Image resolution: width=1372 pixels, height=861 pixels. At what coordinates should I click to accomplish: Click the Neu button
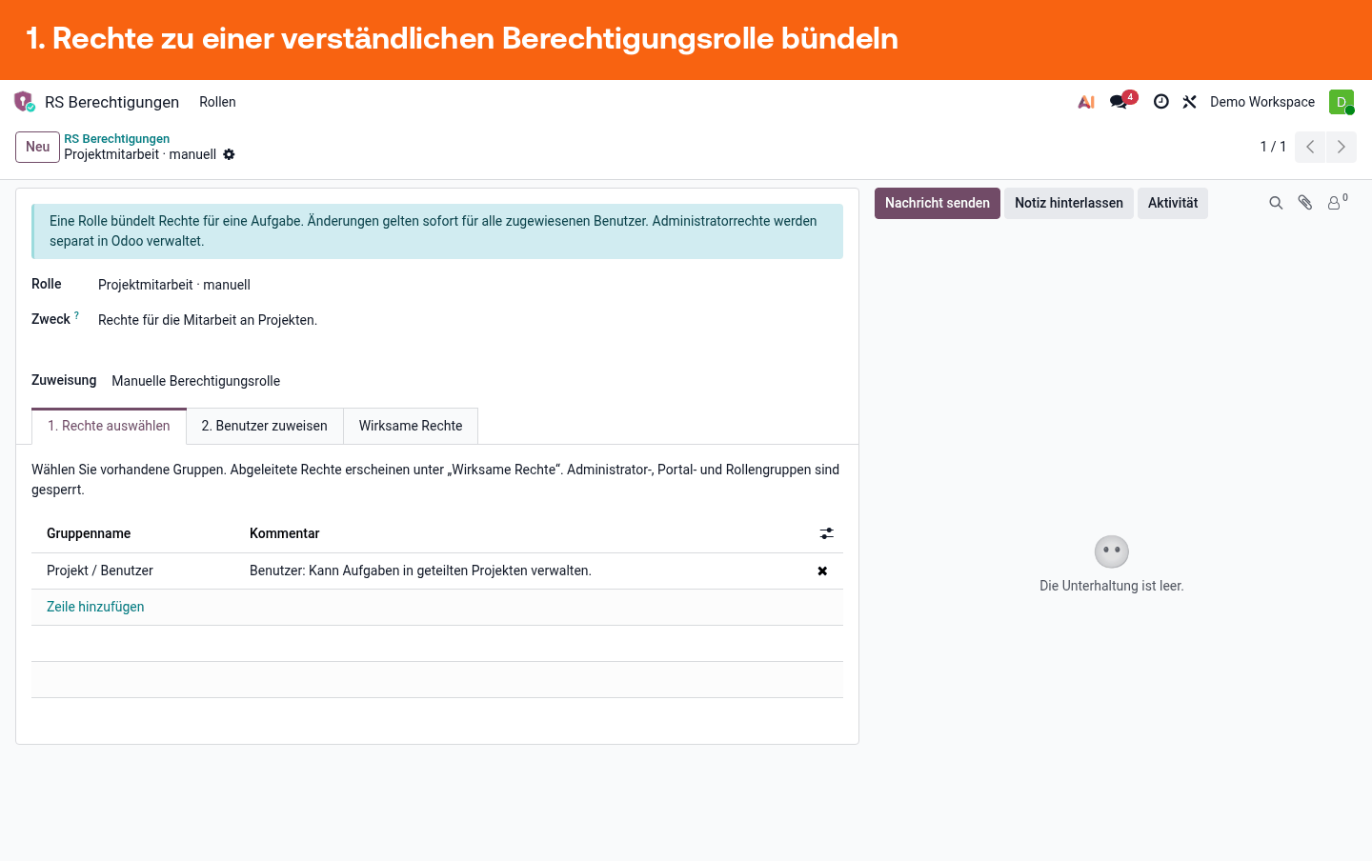pyautogui.click(x=38, y=147)
